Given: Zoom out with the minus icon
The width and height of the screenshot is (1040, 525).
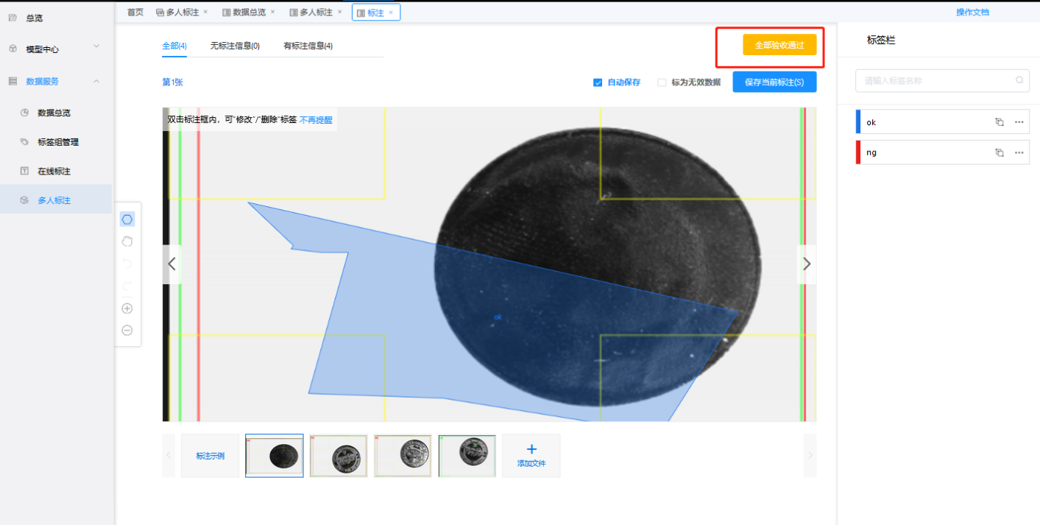Looking at the screenshot, I should click(x=127, y=331).
